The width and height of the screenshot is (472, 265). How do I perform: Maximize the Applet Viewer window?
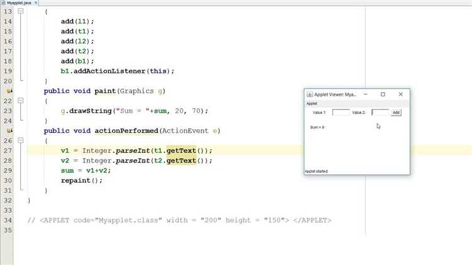pos(383,94)
